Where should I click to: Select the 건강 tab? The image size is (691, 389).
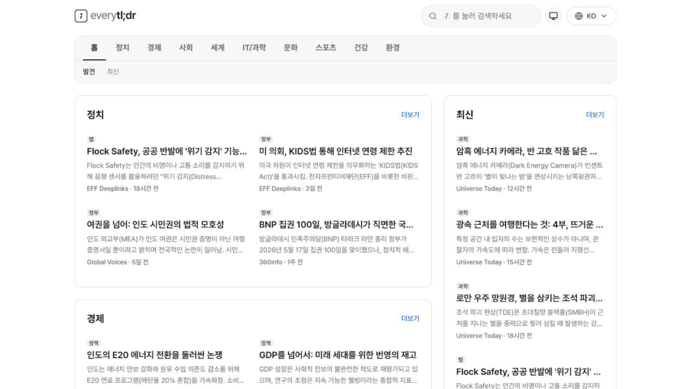click(361, 48)
